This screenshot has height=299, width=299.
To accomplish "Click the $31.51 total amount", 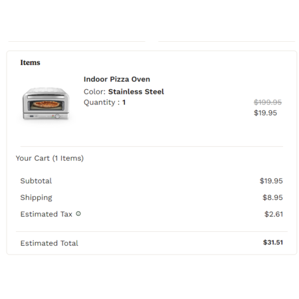I will coord(273,243).
